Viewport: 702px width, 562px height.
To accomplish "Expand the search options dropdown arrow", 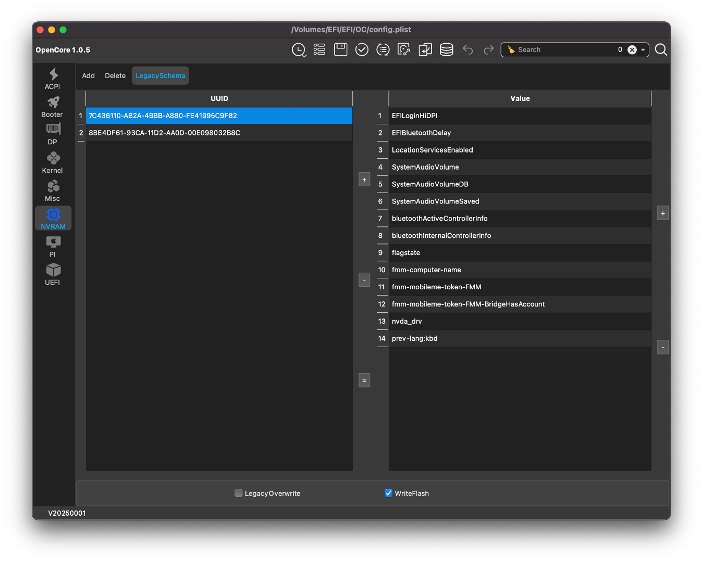I will point(643,50).
